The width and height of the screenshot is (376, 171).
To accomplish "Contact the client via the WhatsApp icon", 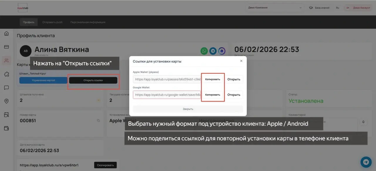I will 204,51.
